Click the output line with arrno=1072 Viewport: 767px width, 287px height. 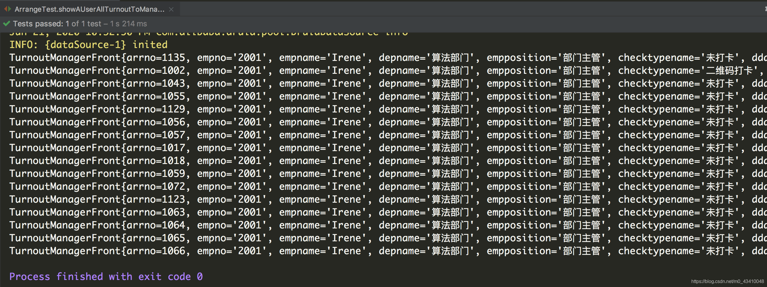(388, 187)
